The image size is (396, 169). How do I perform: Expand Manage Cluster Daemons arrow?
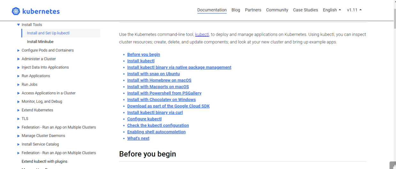[x=19, y=136]
